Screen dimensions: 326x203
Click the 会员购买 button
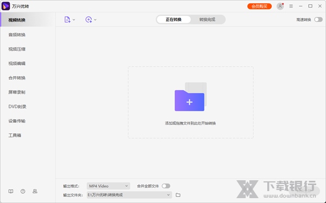(260, 6)
